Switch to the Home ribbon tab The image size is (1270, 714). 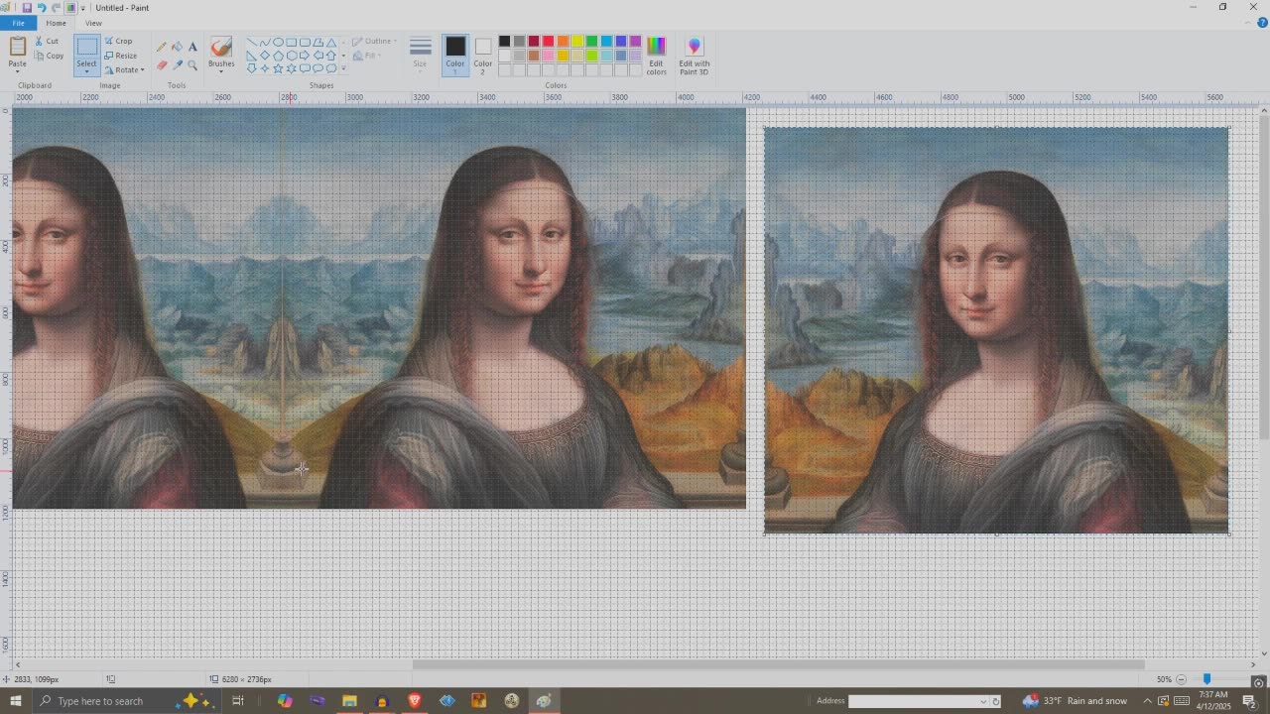[56, 23]
